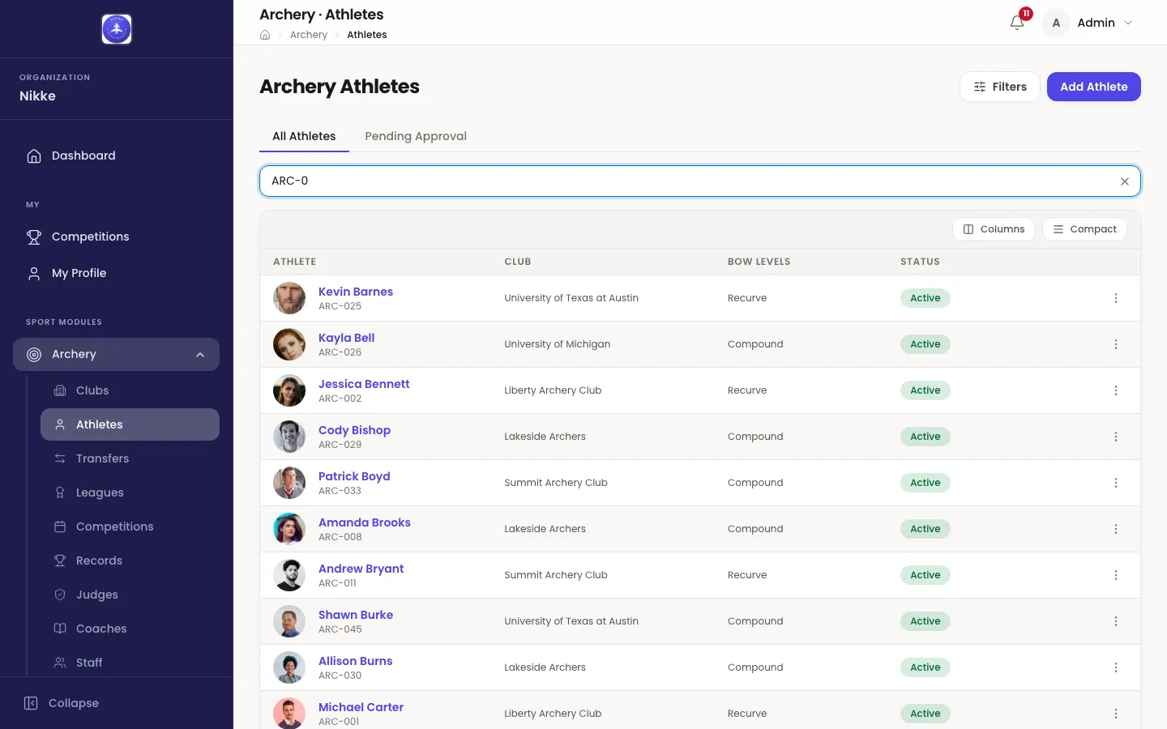Open Michael Carter athlete profile link
The width and height of the screenshot is (1167, 729).
(361, 707)
